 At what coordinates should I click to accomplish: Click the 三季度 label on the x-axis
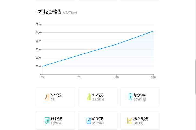tap(116, 77)
